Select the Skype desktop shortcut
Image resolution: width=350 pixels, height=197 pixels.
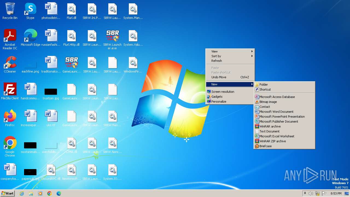(30, 11)
